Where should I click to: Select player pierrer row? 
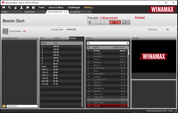click(x=107, y=71)
